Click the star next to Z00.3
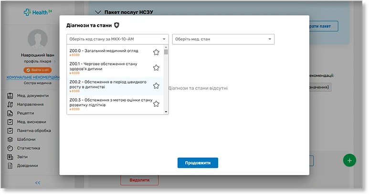Viewport: 369px width, 195px height. [x=156, y=103]
